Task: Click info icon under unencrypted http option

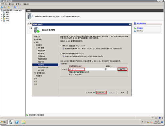Action: [x=63, y=56]
